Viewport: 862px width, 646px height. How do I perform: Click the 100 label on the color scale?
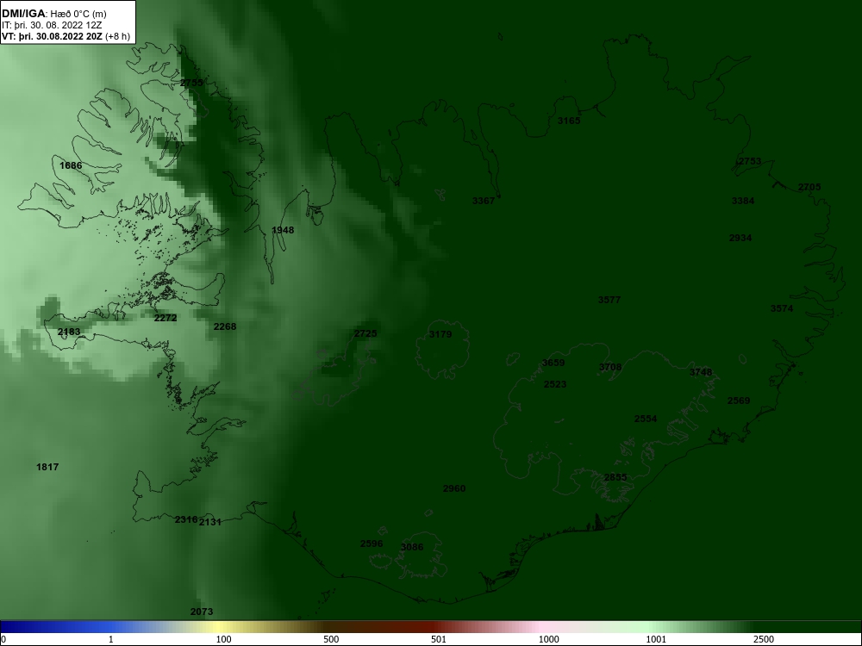[x=224, y=639]
